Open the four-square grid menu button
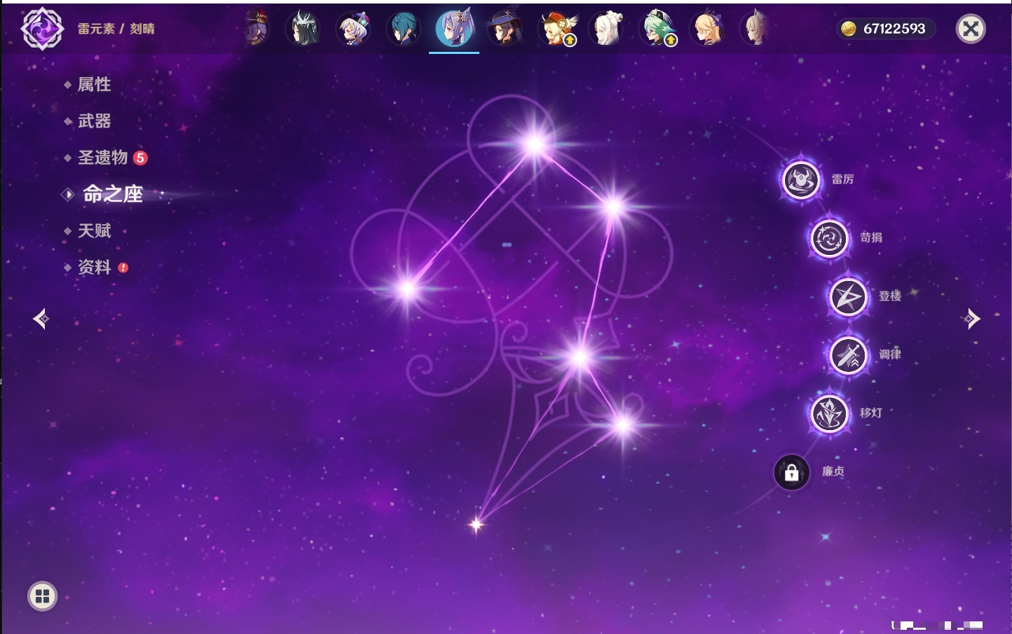The width and height of the screenshot is (1012, 634). 42,596
